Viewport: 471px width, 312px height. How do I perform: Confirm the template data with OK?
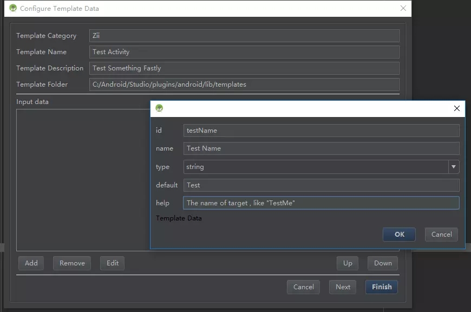[x=399, y=234]
